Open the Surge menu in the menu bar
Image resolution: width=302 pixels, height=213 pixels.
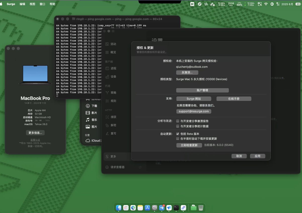pos(11,4)
